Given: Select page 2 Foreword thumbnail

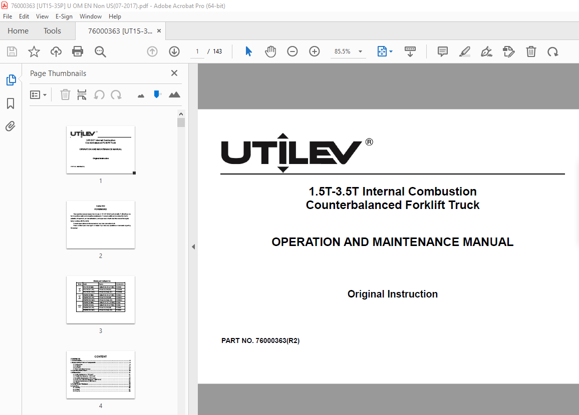Looking at the screenshot, I should (x=101, y=225).
